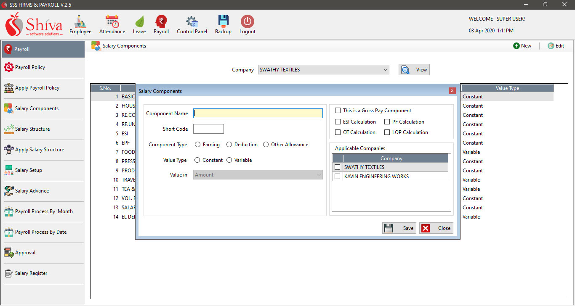Select Variable value type radio option
This screenshot has width=575, height=306.
229,160
